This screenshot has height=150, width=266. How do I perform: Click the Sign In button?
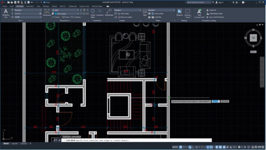(x=219, y=2)
